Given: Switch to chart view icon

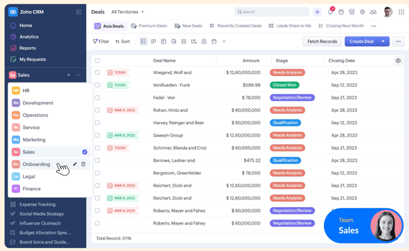Looking at the screenshot, I should click(174, 42).
